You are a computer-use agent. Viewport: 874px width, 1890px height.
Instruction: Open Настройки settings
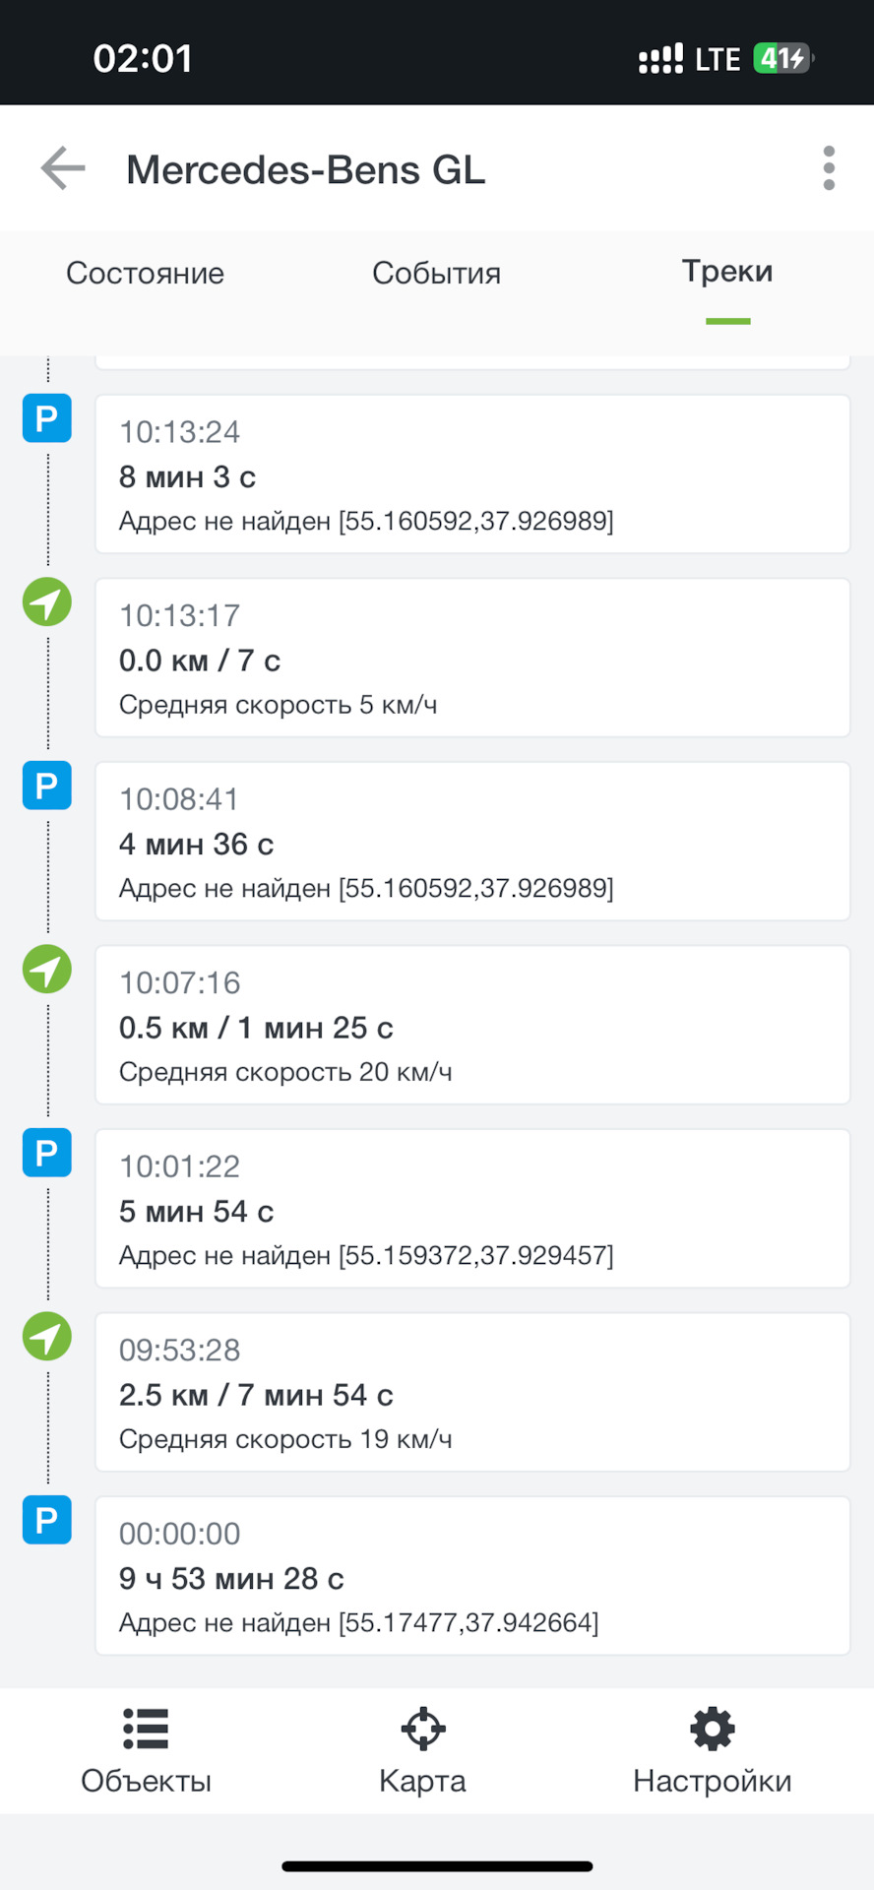pos(712,1752)
